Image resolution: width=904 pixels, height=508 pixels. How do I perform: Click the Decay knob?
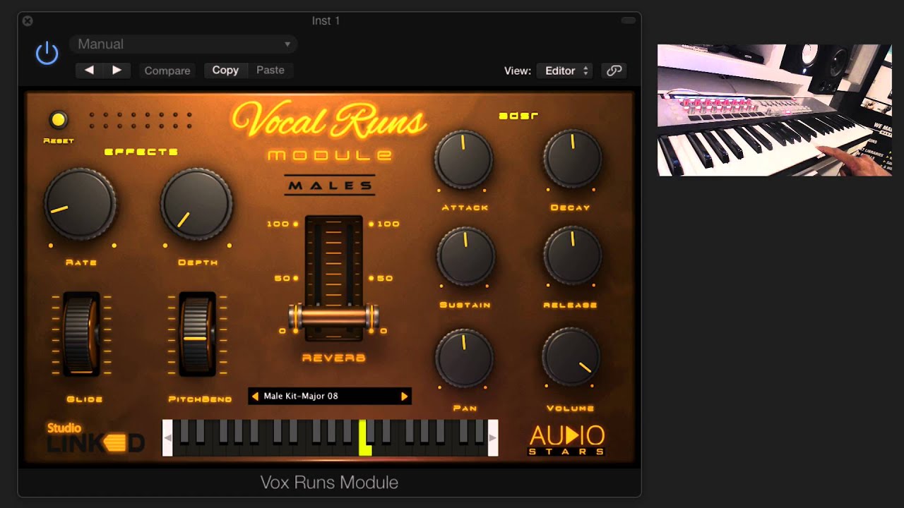(572, 159)
